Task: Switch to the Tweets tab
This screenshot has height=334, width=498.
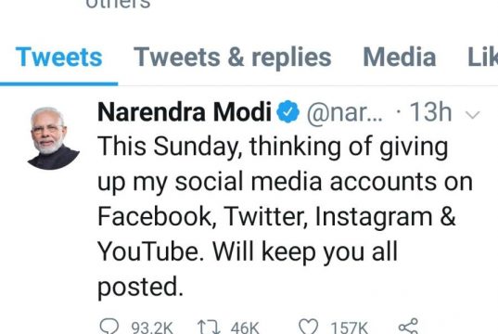Action: (58, 58)
